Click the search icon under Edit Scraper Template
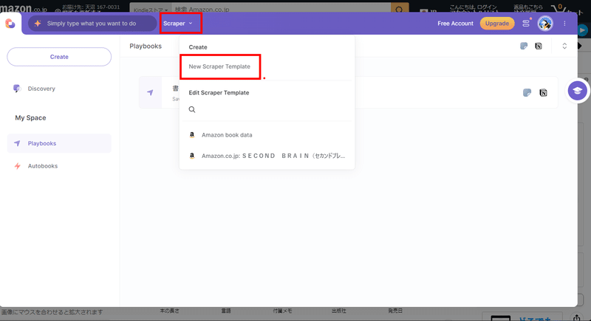This screenshot has width=591, height=321. 192,109
